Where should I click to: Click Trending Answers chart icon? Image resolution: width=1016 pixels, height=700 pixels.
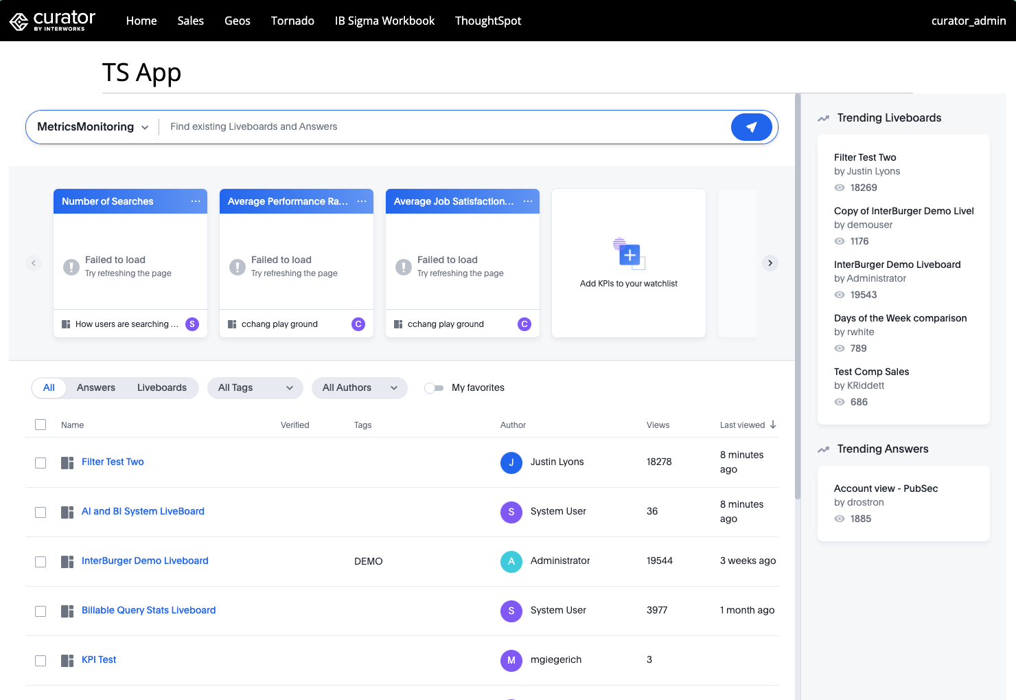point(823,450)
